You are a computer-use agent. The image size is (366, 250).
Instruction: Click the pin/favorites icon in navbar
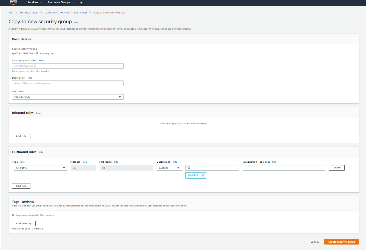[x=81, y=2]
